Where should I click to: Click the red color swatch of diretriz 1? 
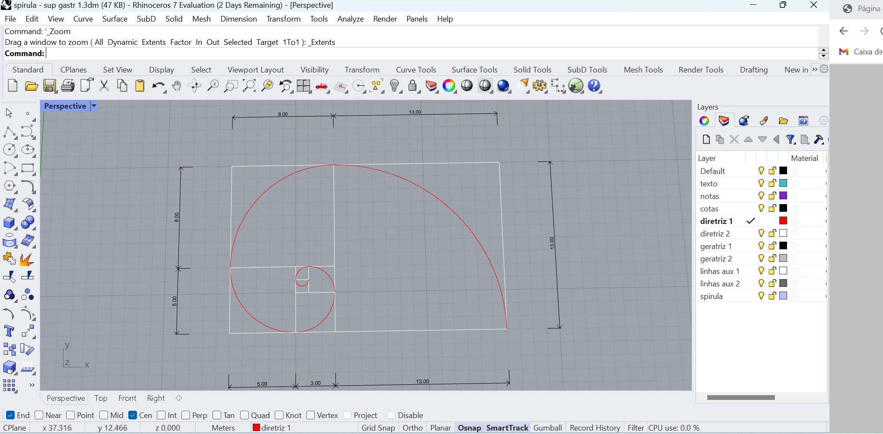[x=783, y=221]
